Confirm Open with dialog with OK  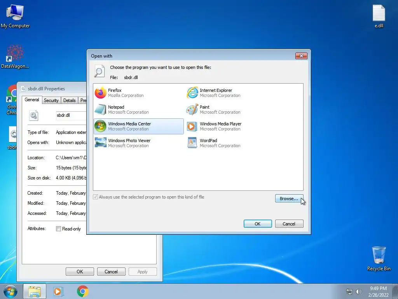[258, 224]
